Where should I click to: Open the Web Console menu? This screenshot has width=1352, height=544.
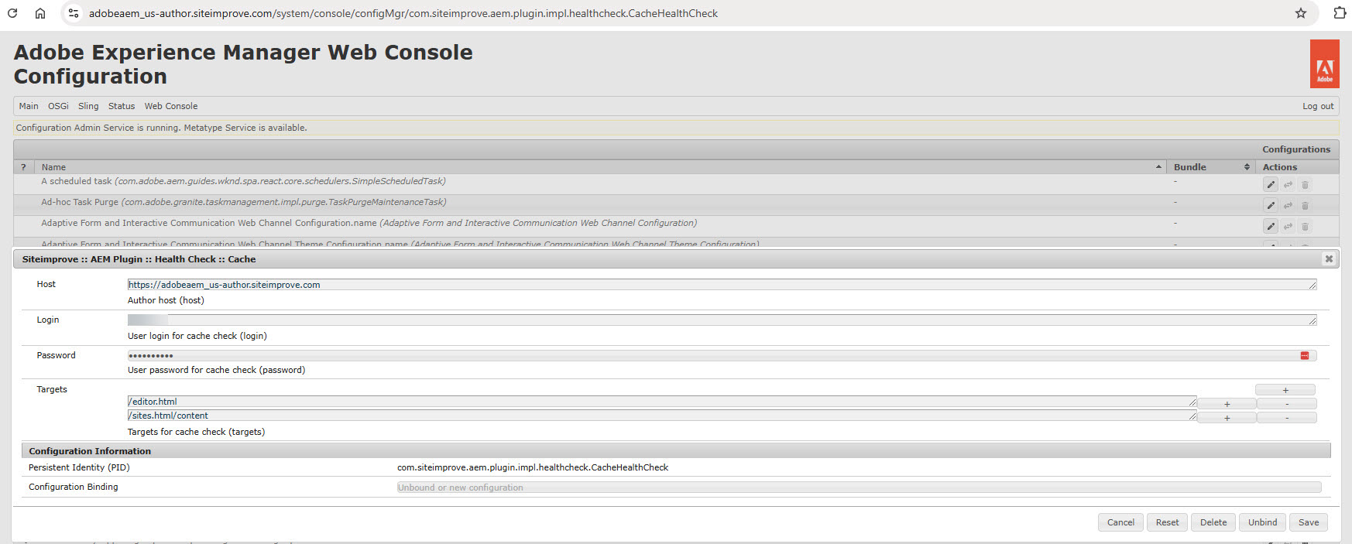click(x=171, y=106)
